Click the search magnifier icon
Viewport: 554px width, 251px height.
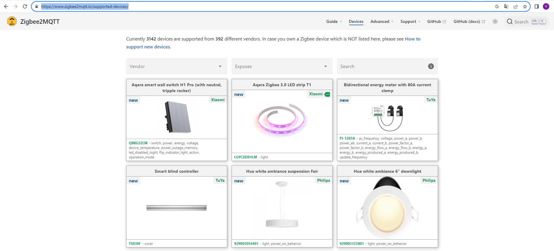[x=510, y=21]
